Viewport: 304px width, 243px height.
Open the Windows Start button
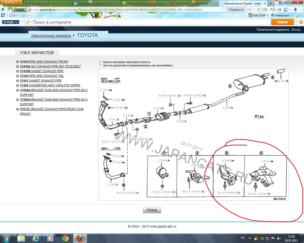pos(6,238)
